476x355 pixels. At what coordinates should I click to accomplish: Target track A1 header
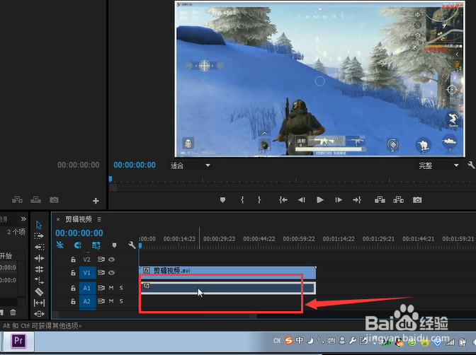[x=87, y=288]
